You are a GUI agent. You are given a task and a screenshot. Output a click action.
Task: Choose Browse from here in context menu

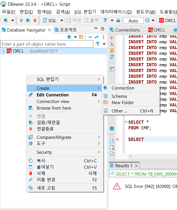(x=65, y=108)
